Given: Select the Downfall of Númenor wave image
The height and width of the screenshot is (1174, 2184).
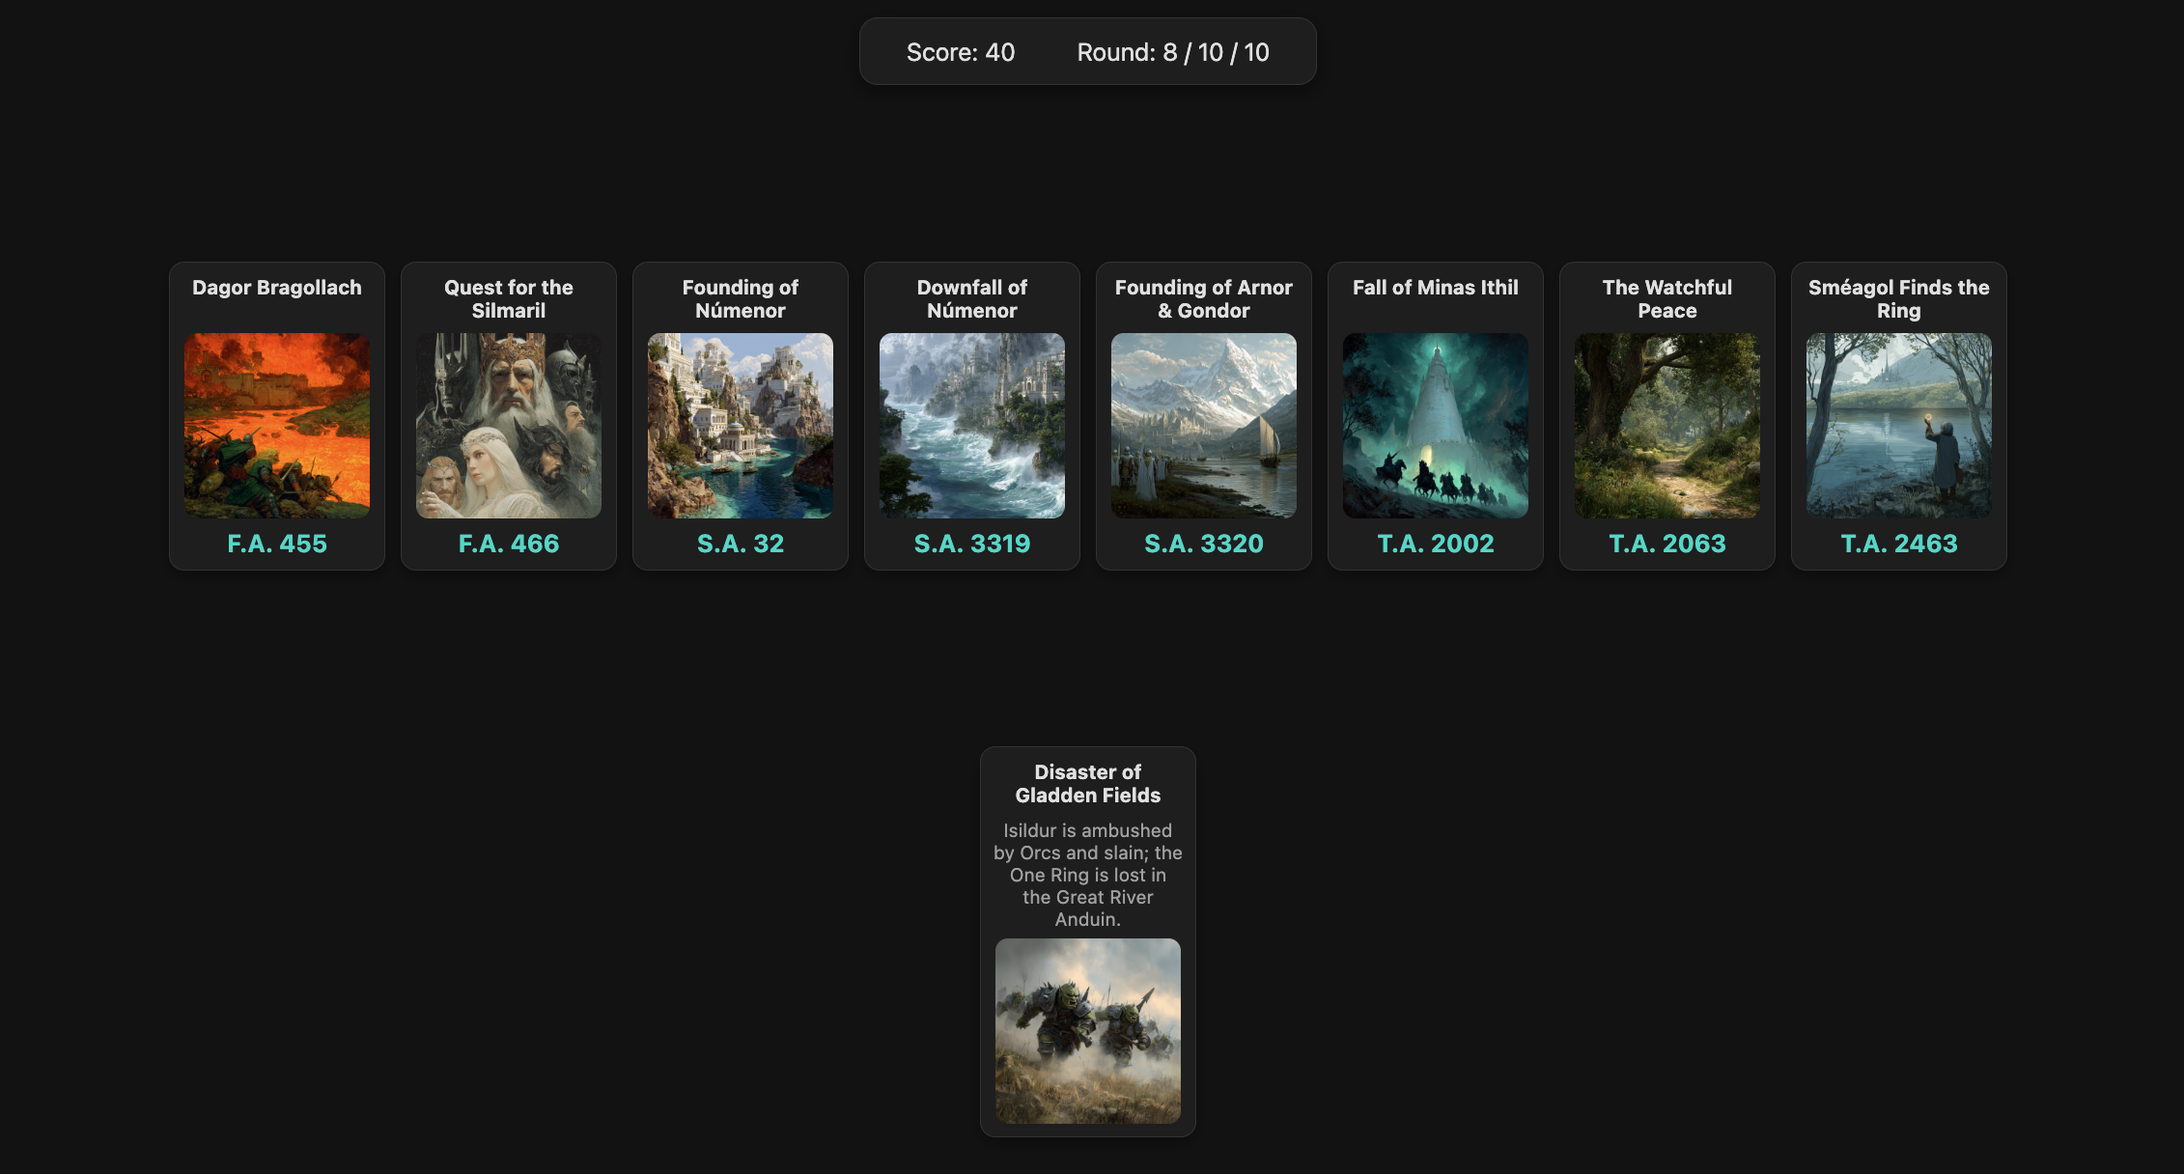Looking at the screenshot, I should coord(972,426).
